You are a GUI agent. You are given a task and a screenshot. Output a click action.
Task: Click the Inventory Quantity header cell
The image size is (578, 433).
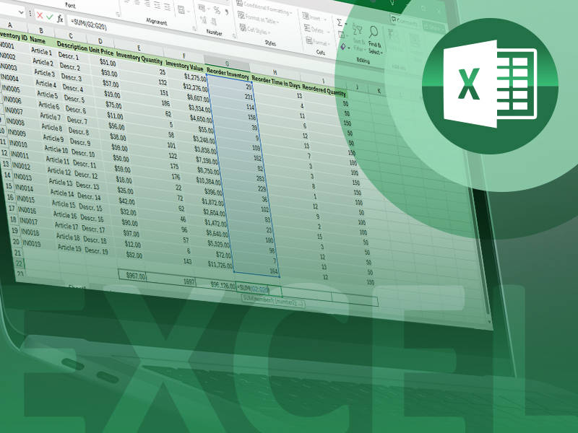(139, 58)
